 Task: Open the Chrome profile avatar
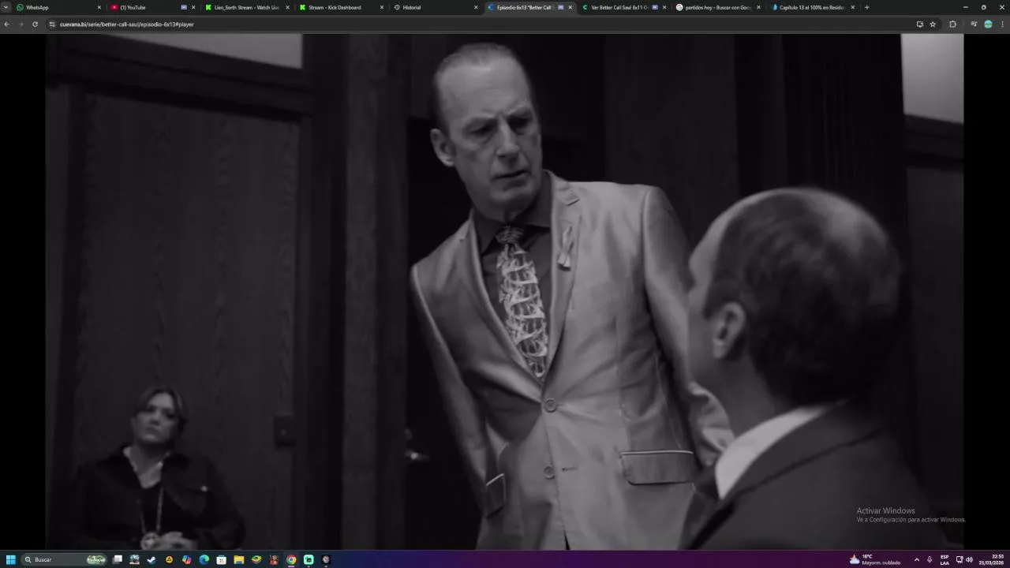click(x=988, y=24)
